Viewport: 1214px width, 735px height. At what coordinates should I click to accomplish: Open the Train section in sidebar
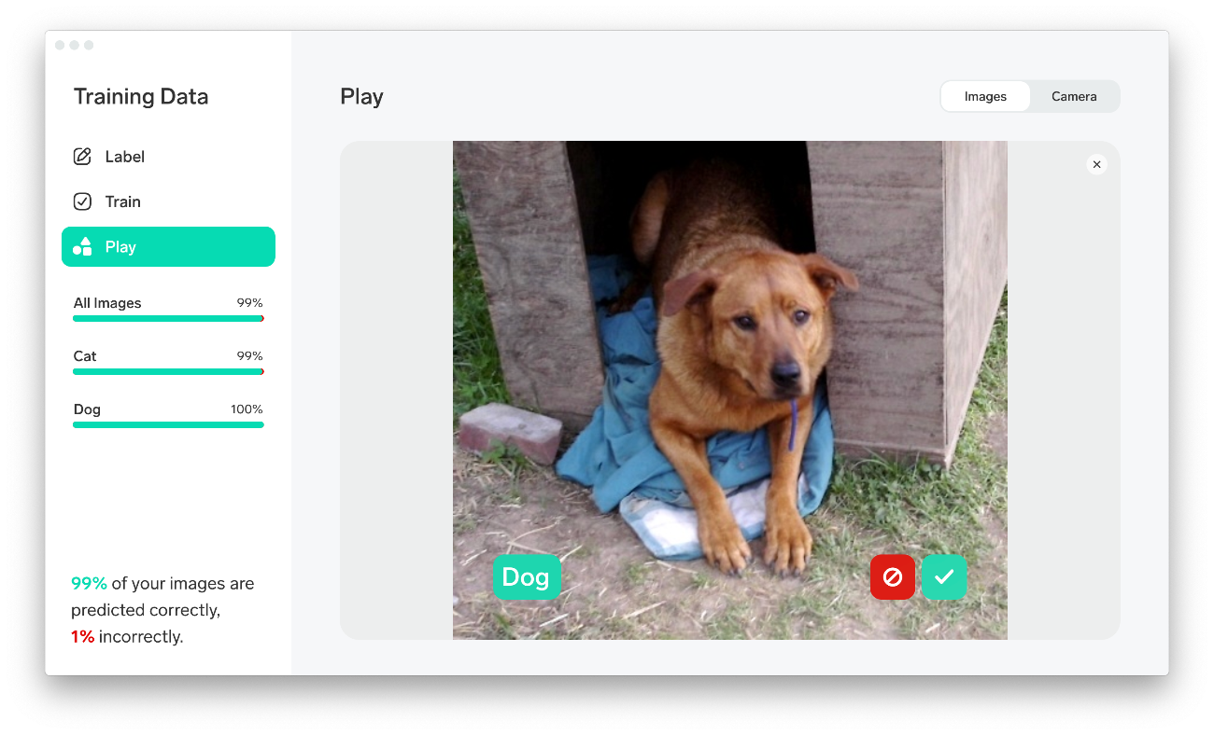pyautogui.click(x=168, y=201)
